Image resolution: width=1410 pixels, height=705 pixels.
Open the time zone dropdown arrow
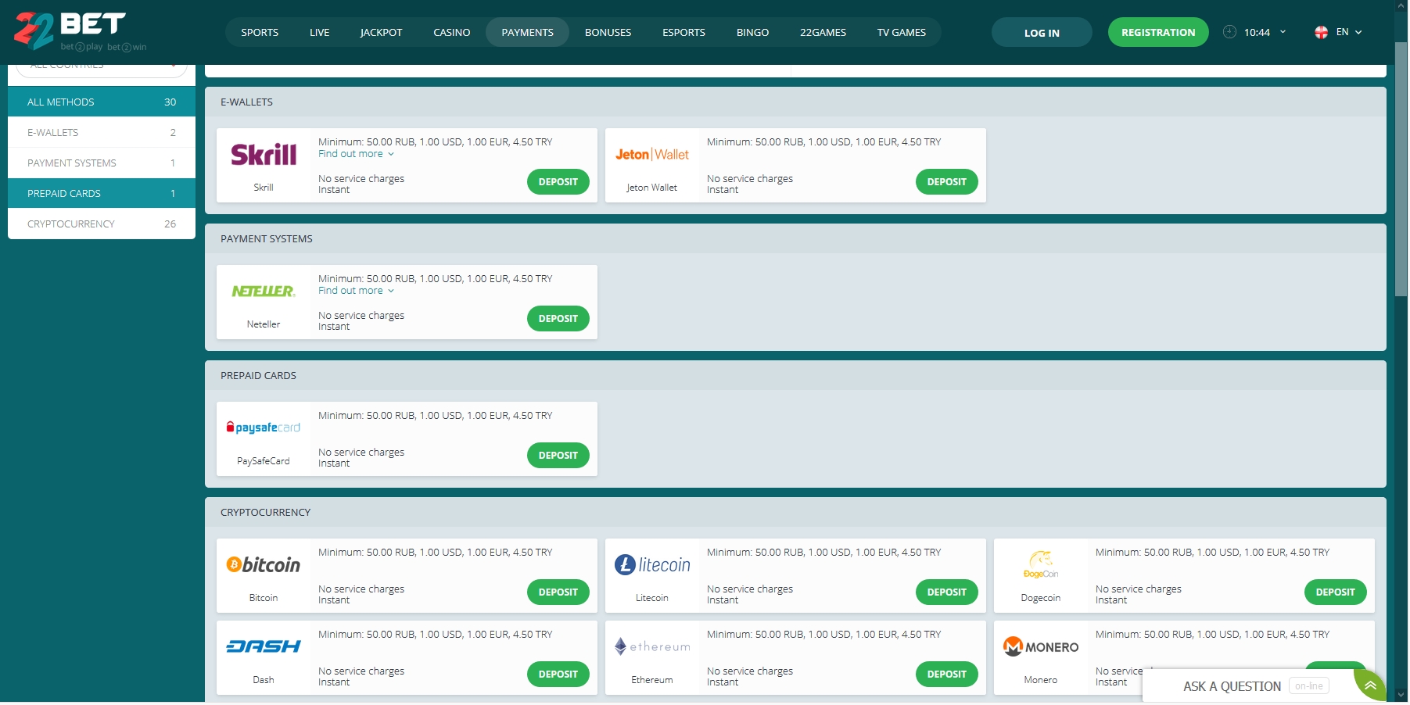click(x=1283, y=32)
